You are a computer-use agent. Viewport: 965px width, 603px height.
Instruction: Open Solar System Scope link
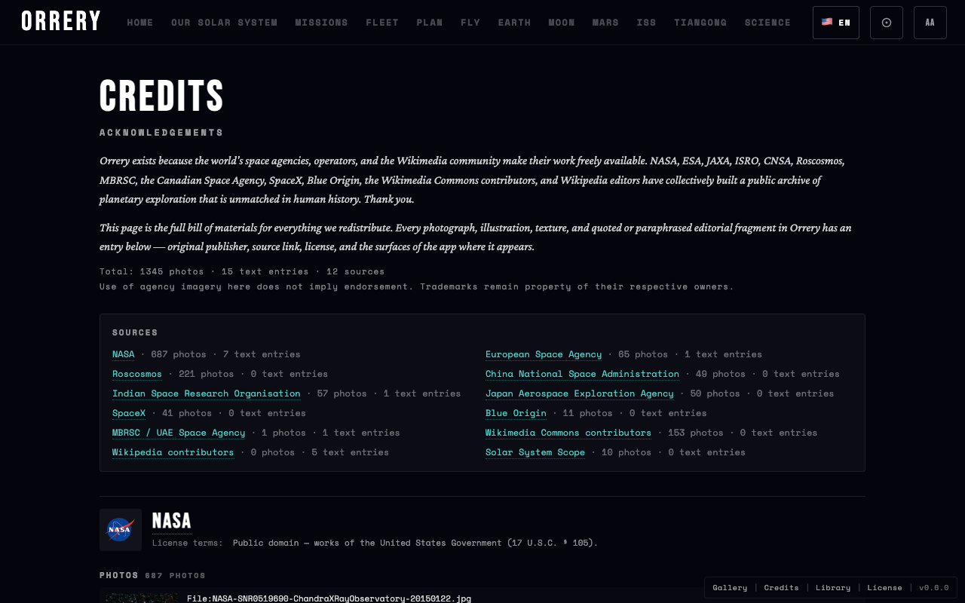pos(535,452)
